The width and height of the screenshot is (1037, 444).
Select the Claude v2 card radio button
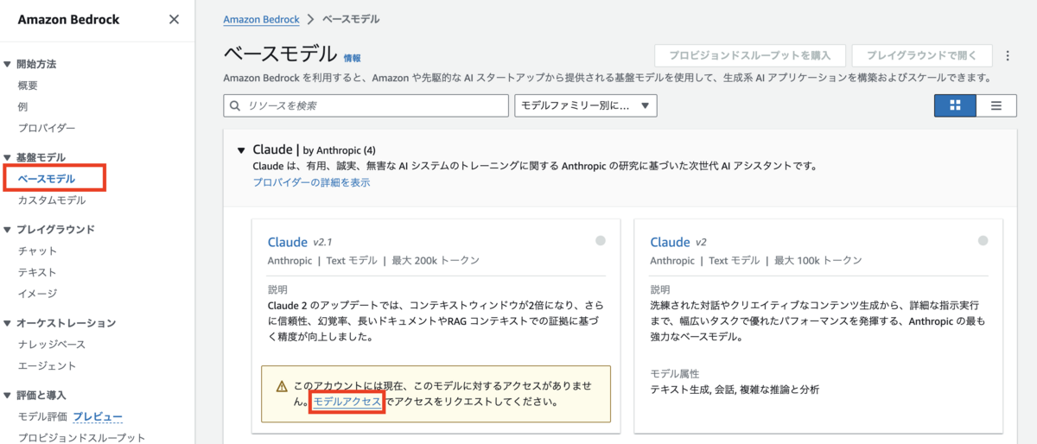(983, 241)
